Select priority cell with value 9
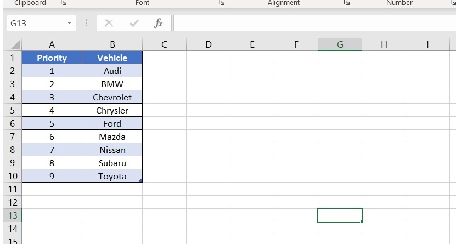 52,176
